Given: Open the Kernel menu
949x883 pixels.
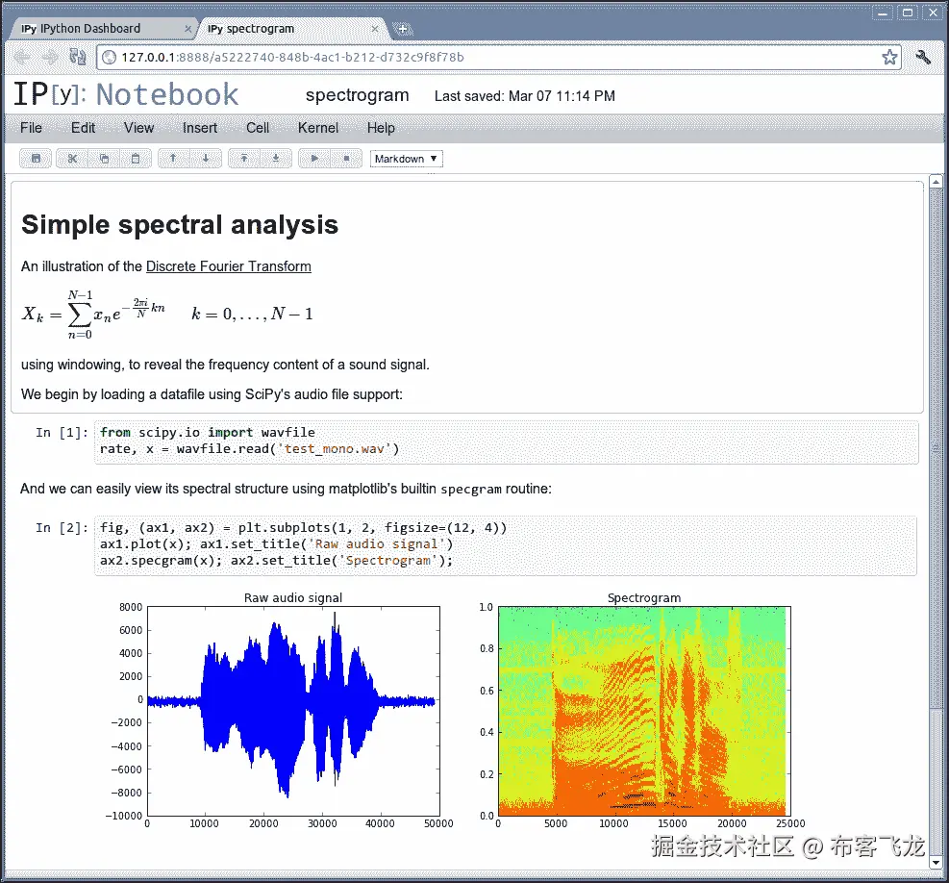Looking at the screenshot, I should tap(317, 128).
